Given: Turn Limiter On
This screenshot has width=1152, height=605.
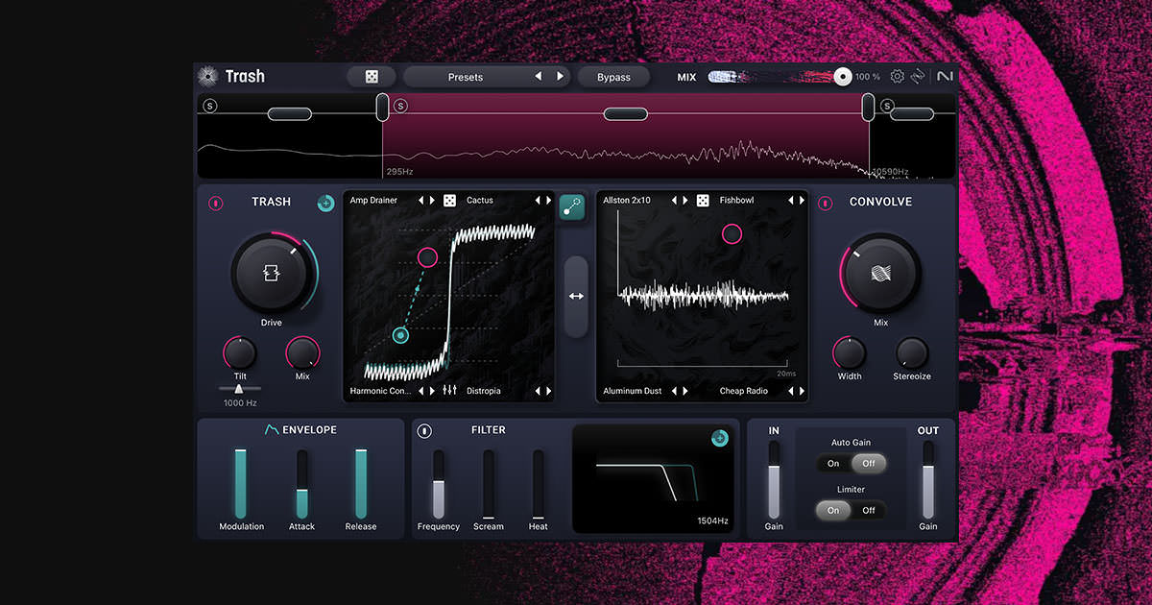Looking at the screenshot, I should tap(833, 511).
